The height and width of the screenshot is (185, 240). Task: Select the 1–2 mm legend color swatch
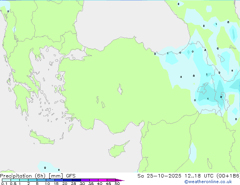pos(24,180)
